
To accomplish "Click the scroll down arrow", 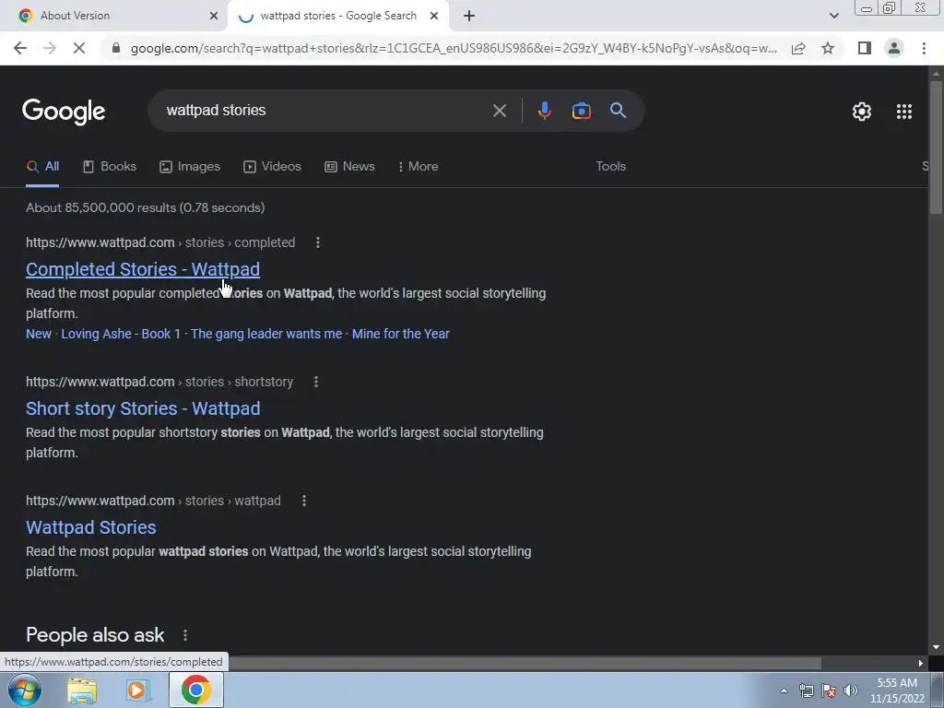I will pyautogui.click(x=936, y=648).
